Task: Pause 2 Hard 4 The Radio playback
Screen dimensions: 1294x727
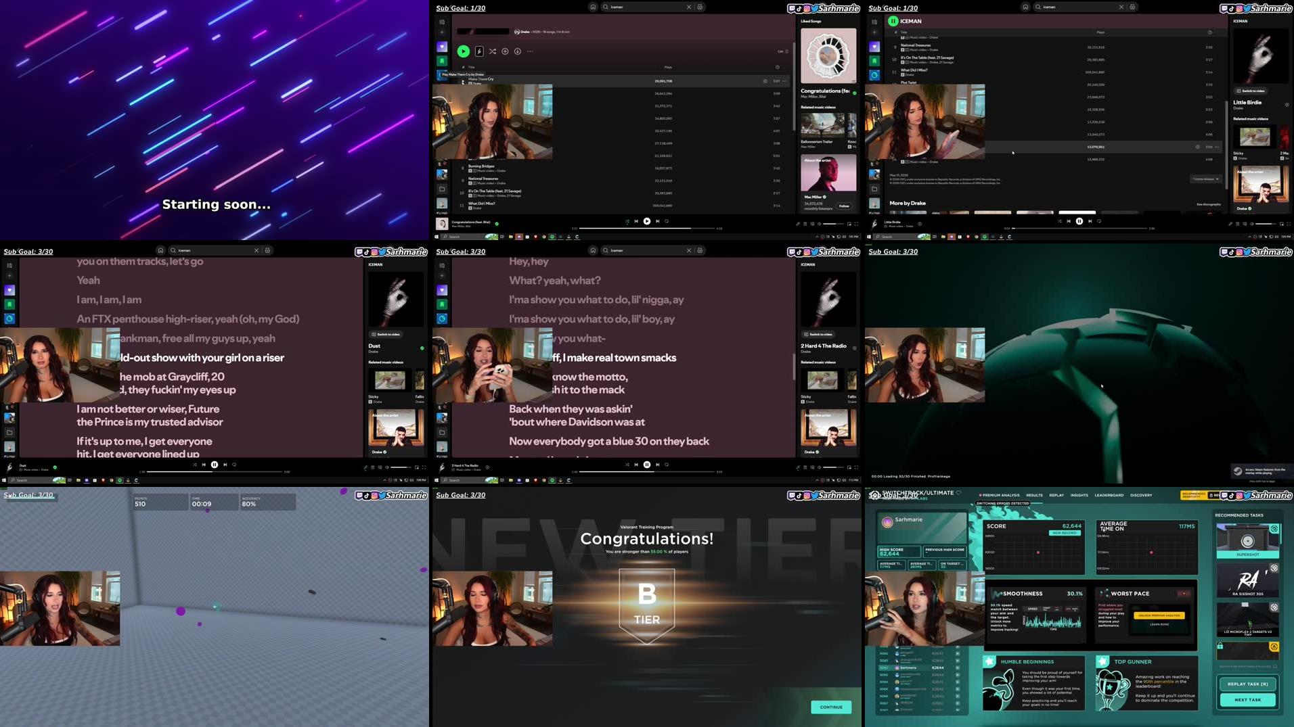Action: click(647, 465)
